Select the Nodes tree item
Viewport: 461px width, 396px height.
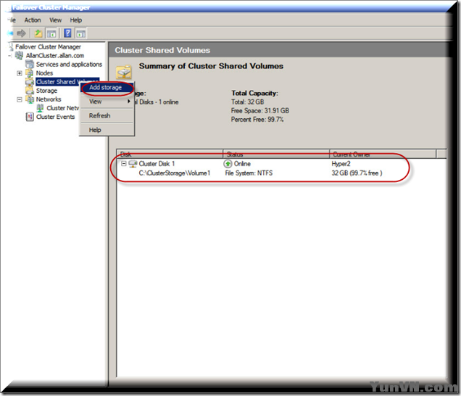[44, 73]
